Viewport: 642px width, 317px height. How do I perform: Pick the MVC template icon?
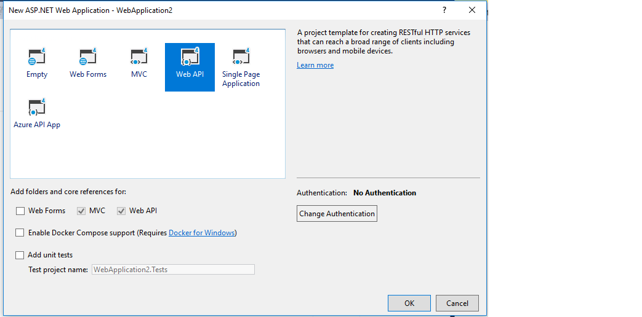click(x=139, y=58)
